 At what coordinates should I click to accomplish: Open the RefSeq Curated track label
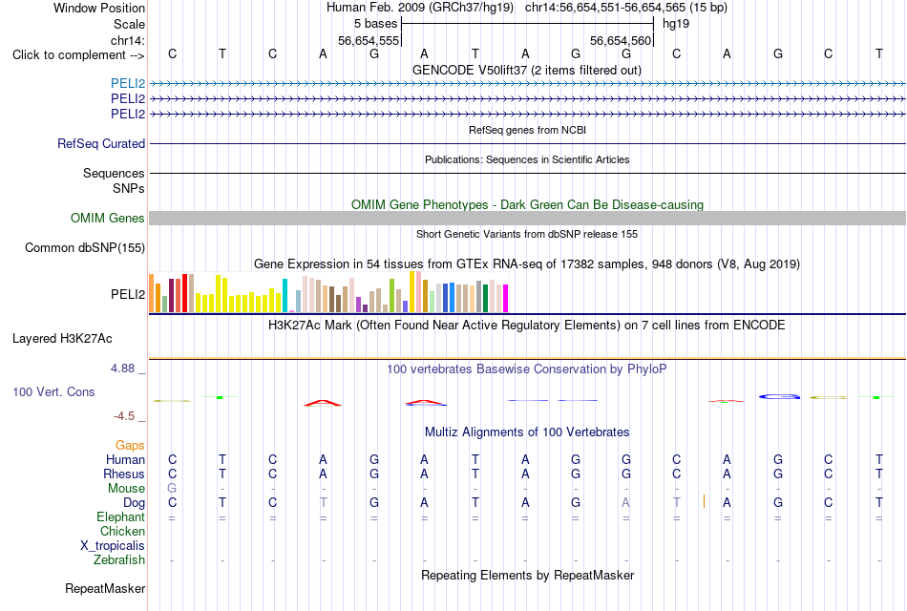[x=101, y=143]
